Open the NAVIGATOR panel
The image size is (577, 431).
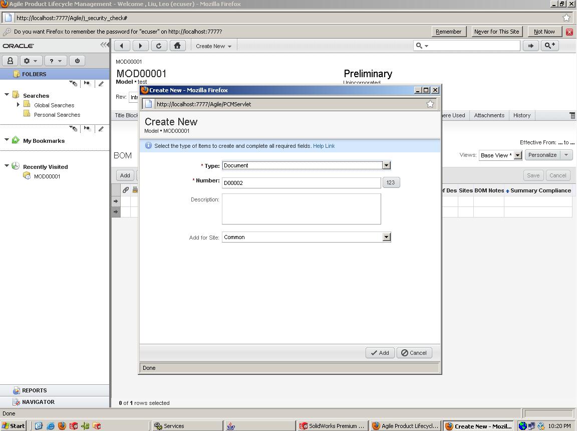[x=55, y=402]
